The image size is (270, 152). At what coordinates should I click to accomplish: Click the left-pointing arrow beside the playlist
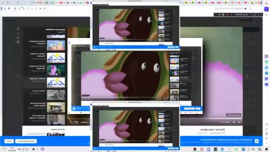coord(18,76)
